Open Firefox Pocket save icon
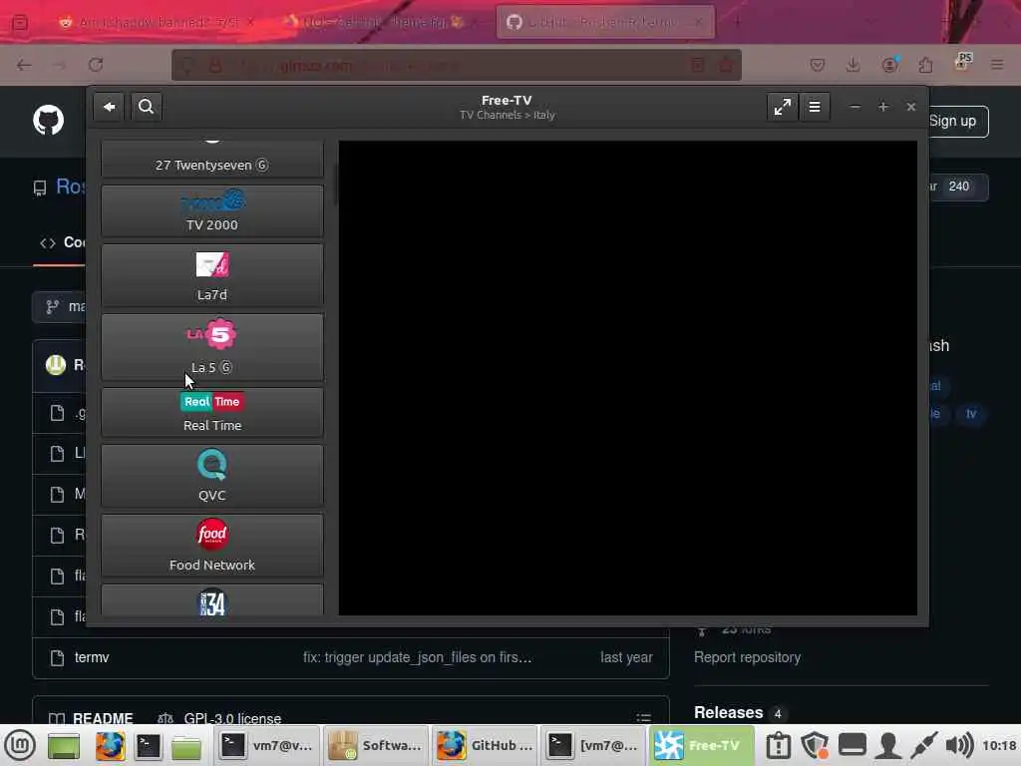 (x=818, y=65)
